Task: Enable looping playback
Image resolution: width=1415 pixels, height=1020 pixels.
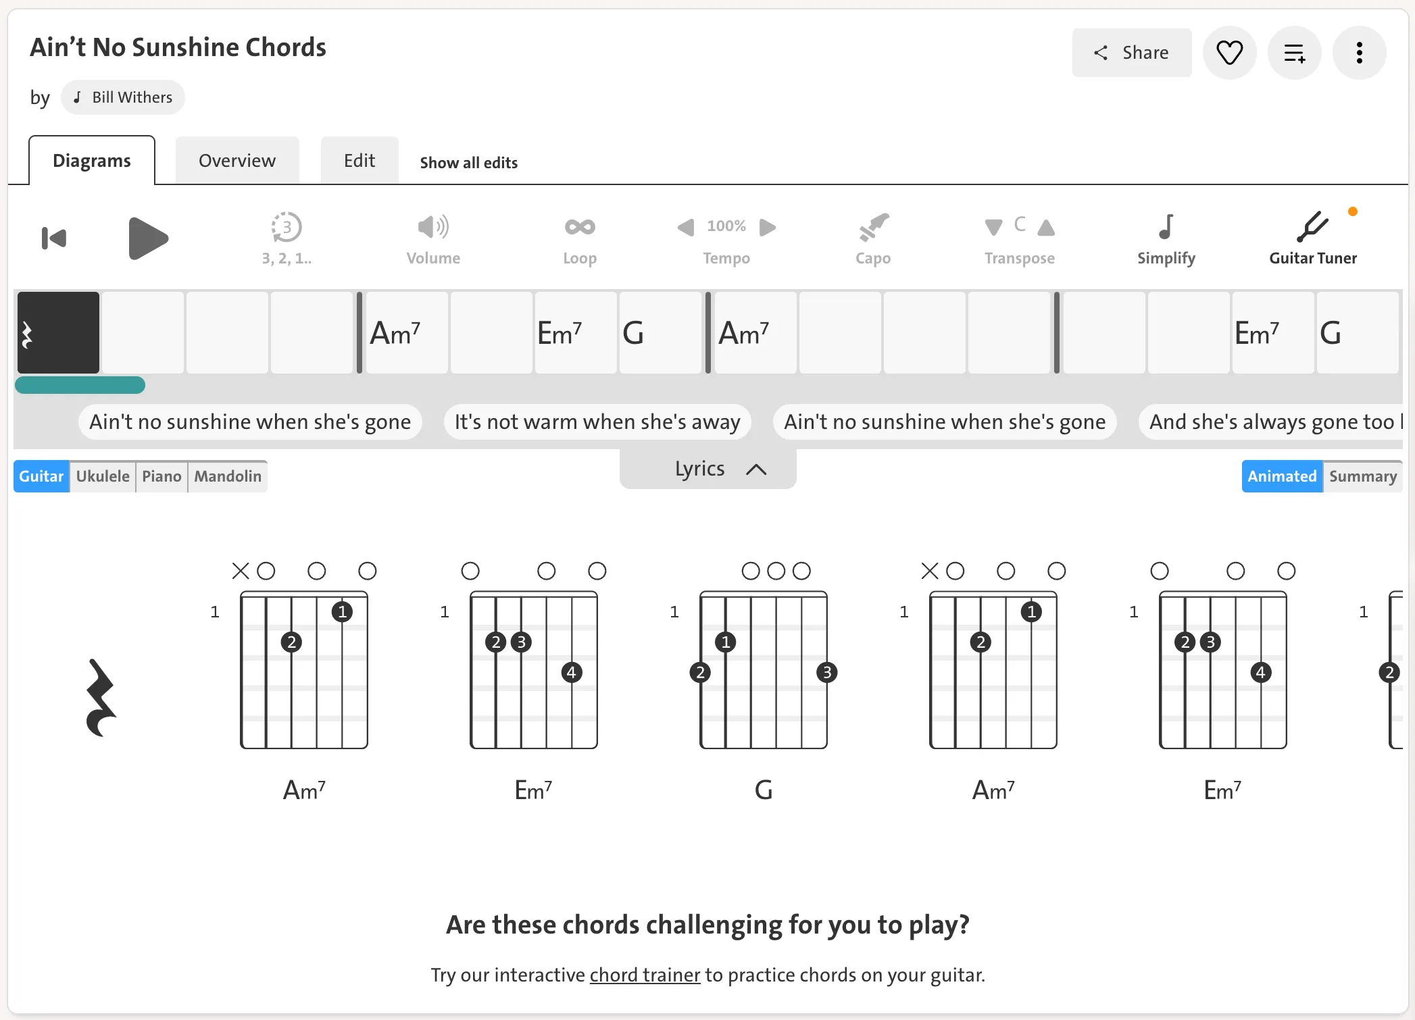Action: point(579,236)
